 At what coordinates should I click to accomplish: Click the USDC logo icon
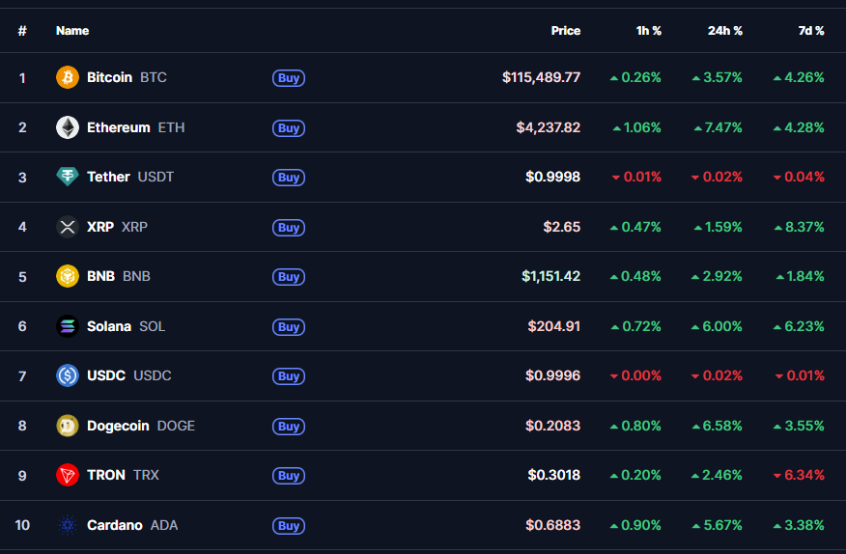coord(68,376)
